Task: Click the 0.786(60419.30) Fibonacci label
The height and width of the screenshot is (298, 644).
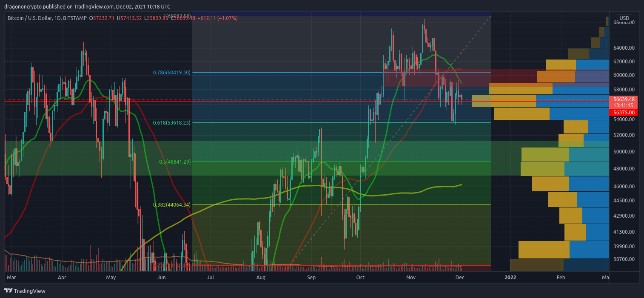Action: (x=171, y=72)
